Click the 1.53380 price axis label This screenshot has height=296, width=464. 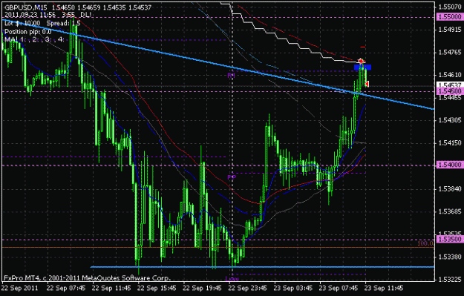pyautogui.click(x=450, y=257)
